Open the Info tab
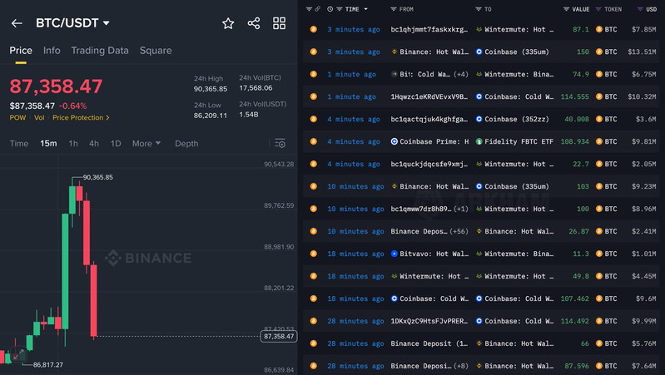The image size is (665, 375). click(x=52, y=51)
